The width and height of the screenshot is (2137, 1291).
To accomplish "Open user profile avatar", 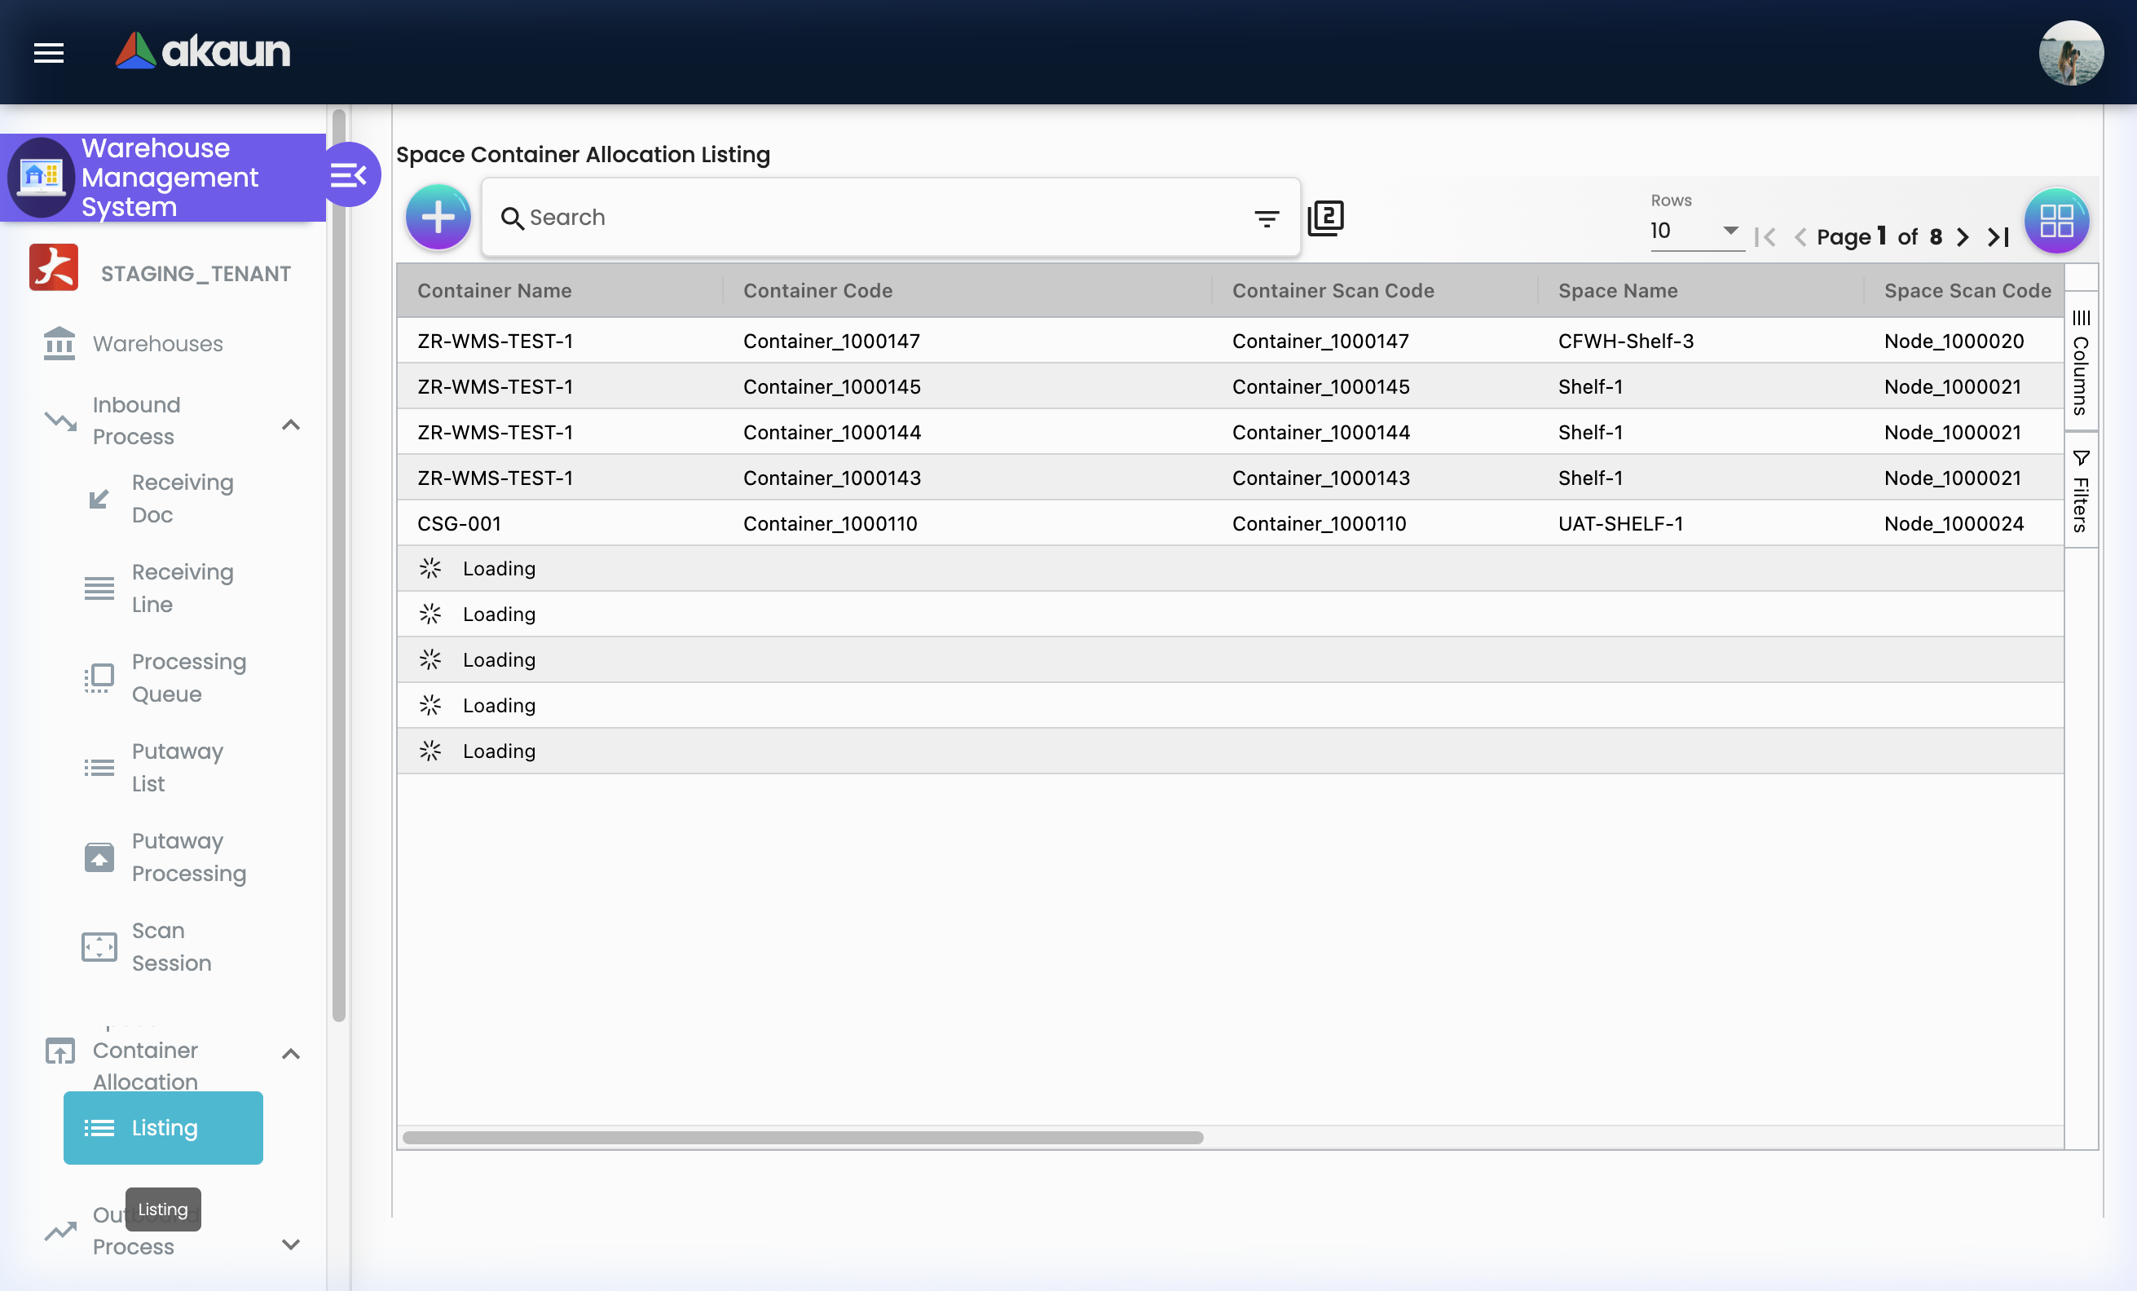I will 2070,53.
